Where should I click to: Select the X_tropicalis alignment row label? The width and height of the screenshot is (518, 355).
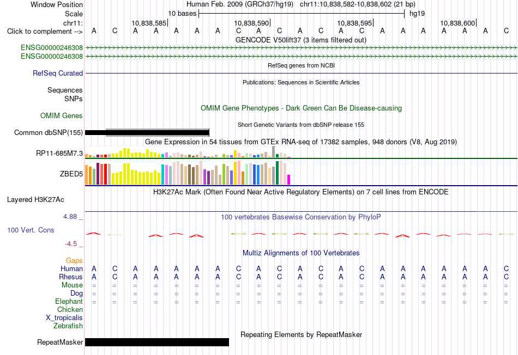coord(64,318)
